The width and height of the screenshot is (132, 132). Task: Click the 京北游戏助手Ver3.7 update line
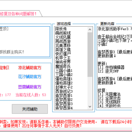(x=115, y=29)
